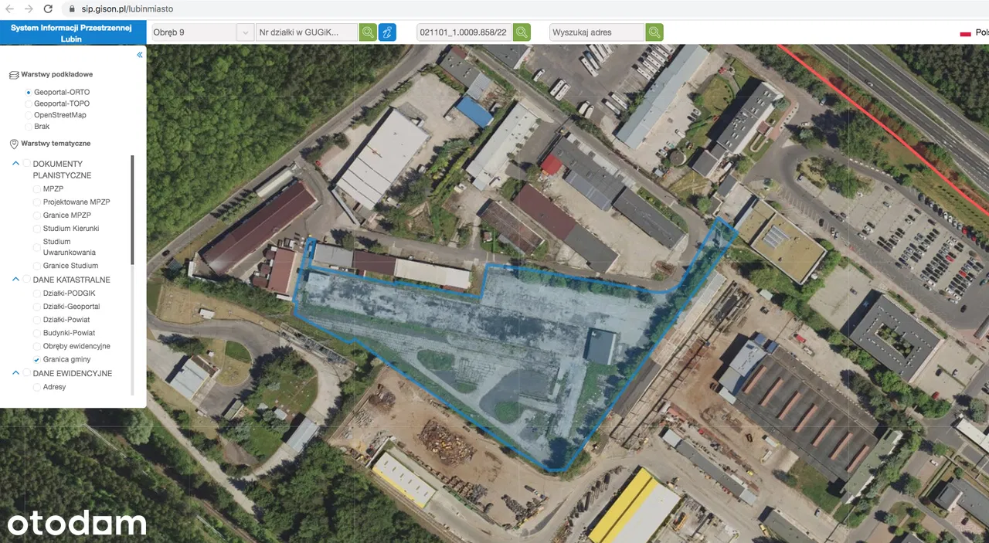Image resolution: width=989 pixels, height=543 pixels.
Task: Enable the Działki-Geoportal layer checkbox
Action: pyautogui.click(x=37, y=307)
